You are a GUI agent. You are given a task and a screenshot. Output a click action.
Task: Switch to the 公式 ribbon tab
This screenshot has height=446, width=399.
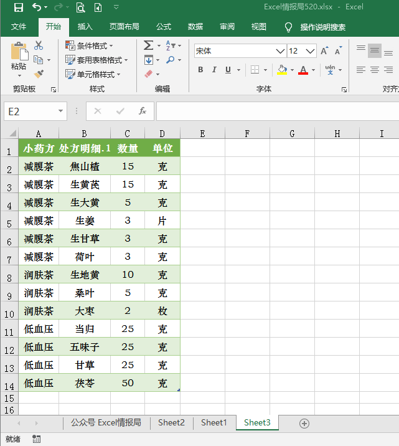[x=164, y=27]
